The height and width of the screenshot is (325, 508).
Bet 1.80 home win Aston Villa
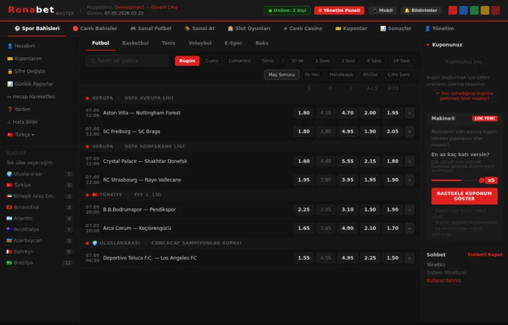(x=304, y=113)
